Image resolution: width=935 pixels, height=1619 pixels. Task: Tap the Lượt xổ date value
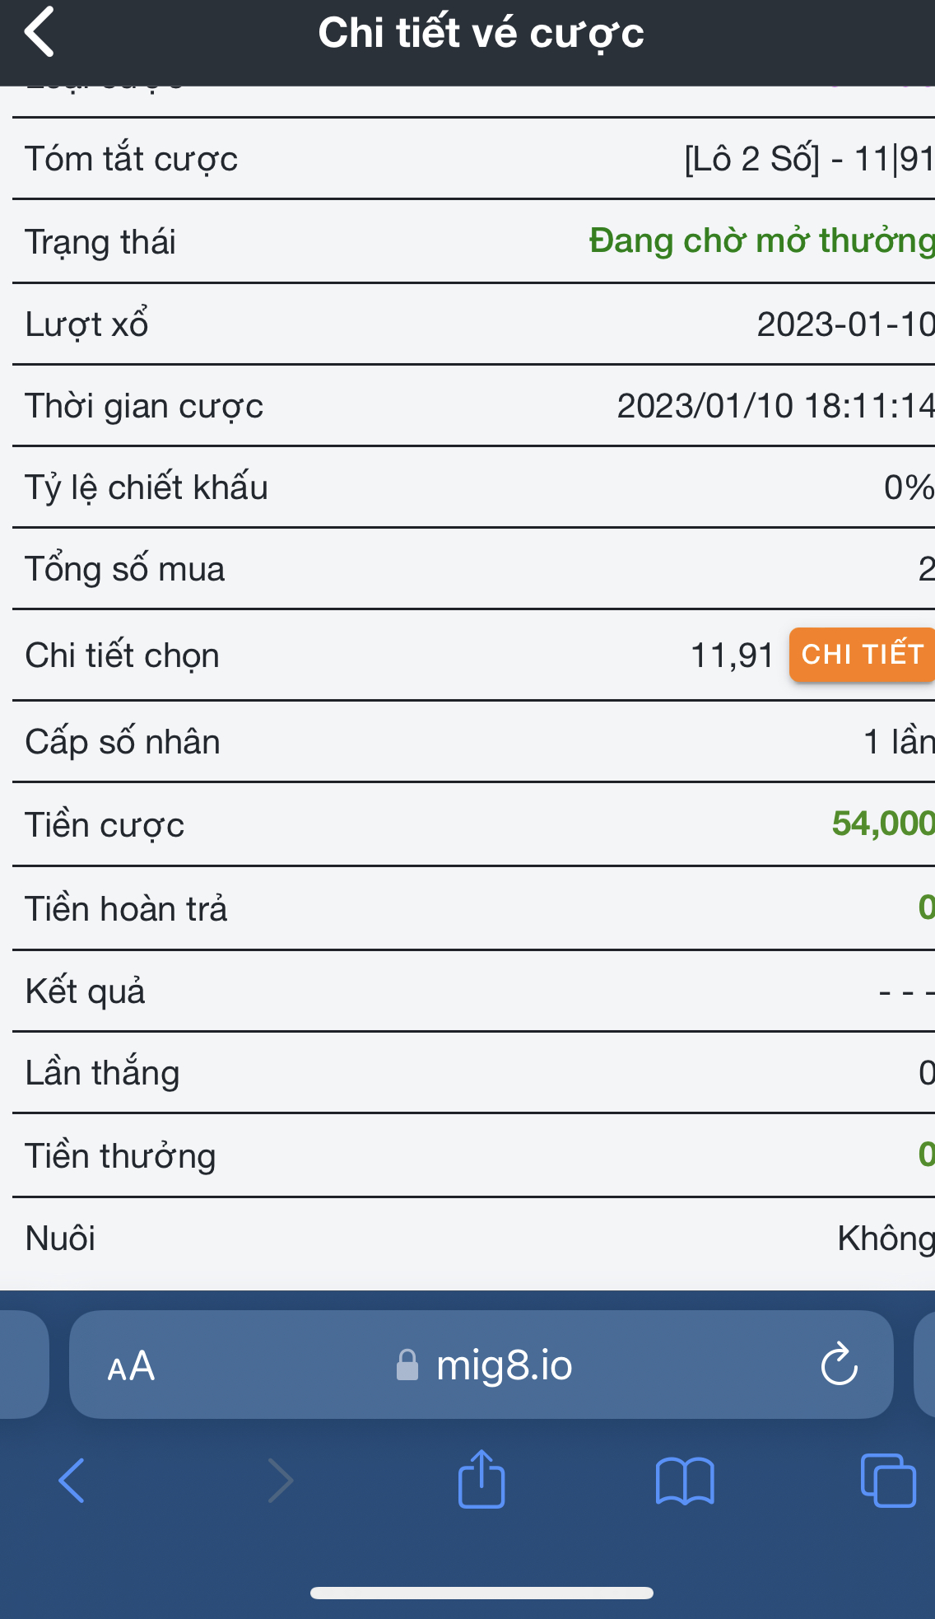point(846,324)
